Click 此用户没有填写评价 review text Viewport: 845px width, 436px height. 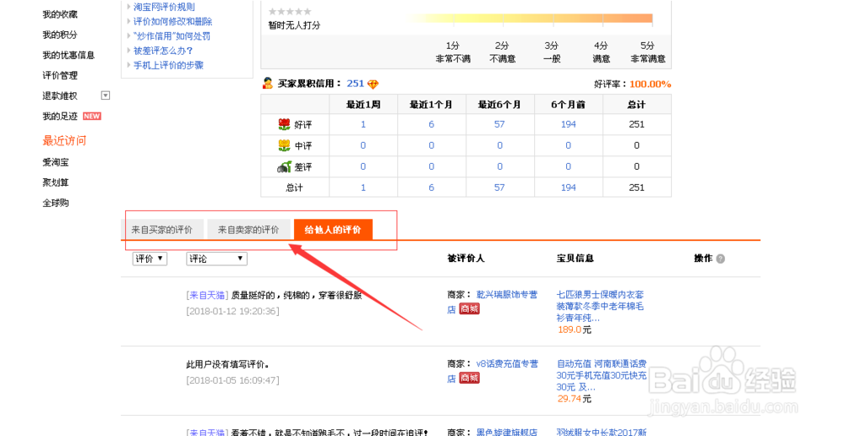(228, 365)
